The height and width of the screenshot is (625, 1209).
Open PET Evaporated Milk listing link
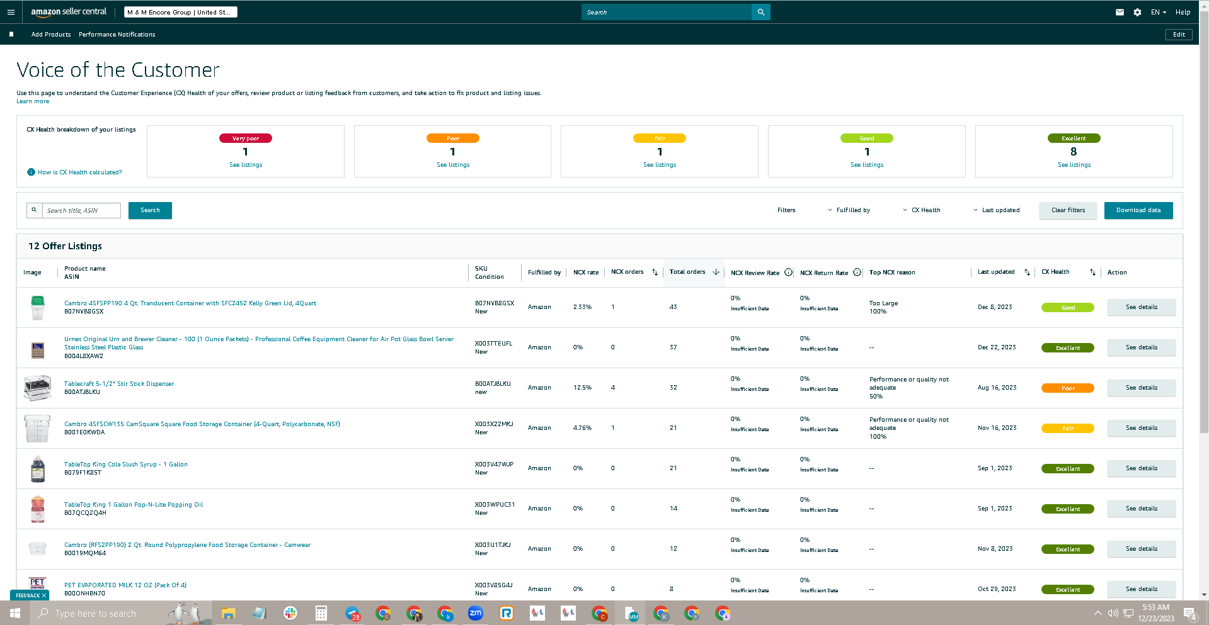point(125,585)
